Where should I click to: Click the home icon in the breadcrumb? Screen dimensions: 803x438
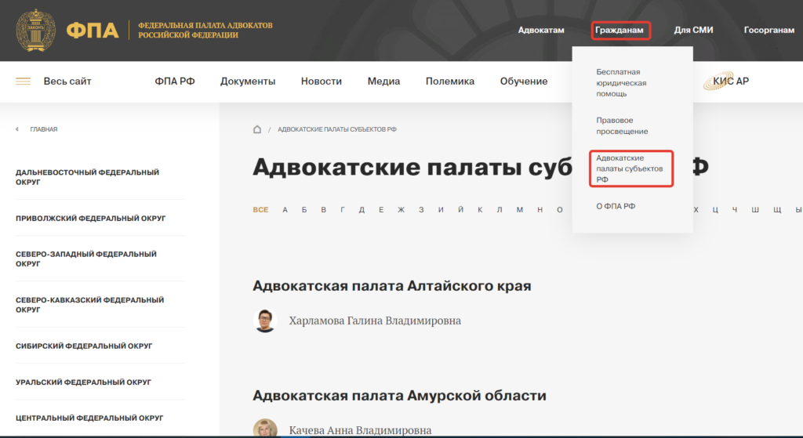coord(257,129)
